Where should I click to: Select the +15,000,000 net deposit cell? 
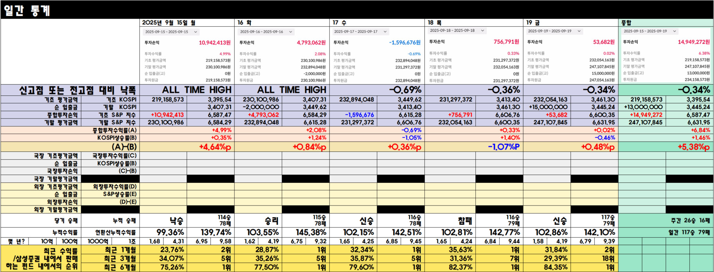(548, 107)
